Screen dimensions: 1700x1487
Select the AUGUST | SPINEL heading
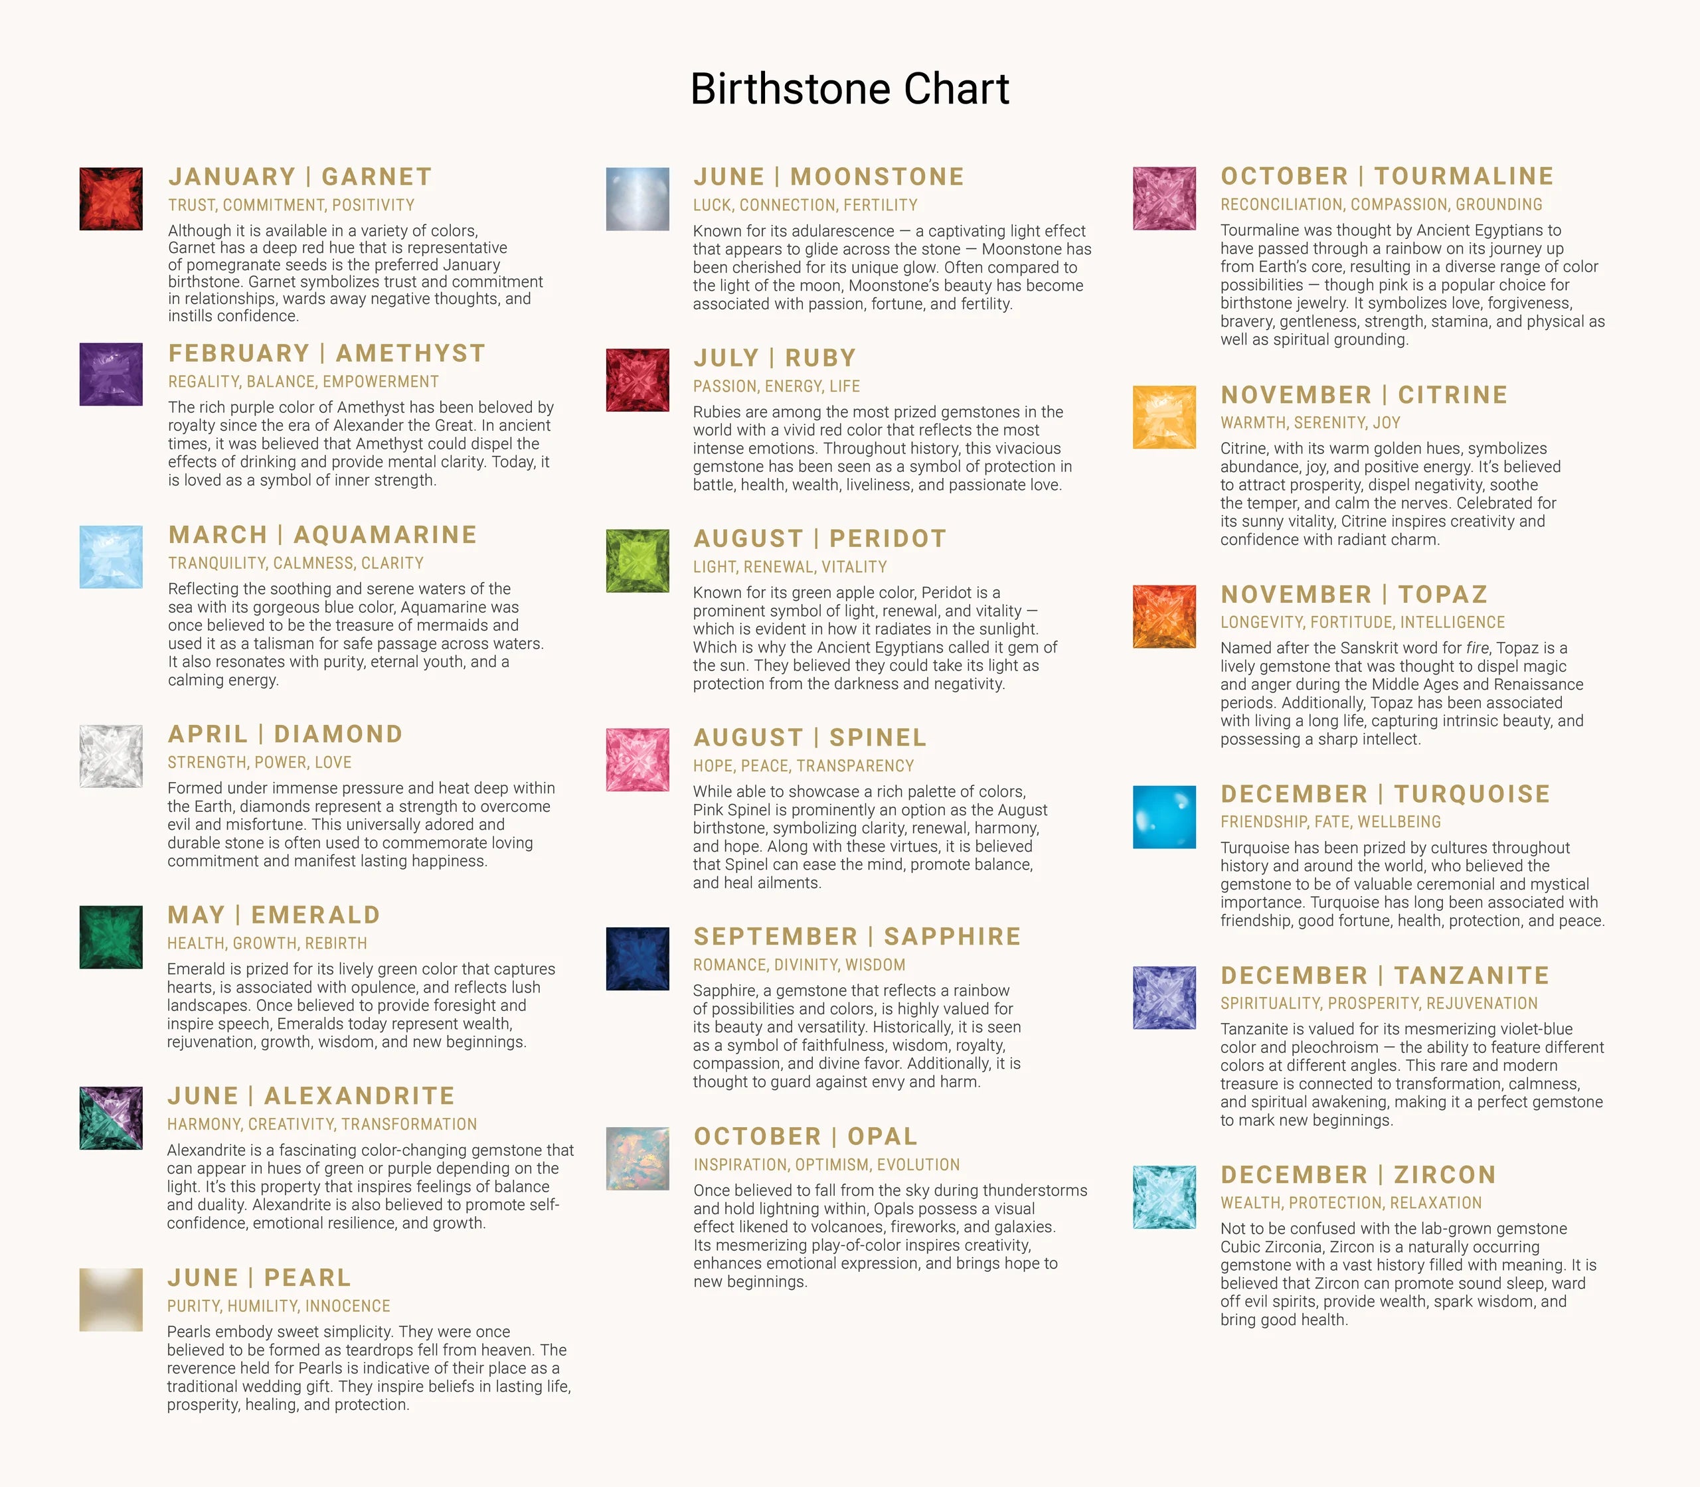click(809, 737)
